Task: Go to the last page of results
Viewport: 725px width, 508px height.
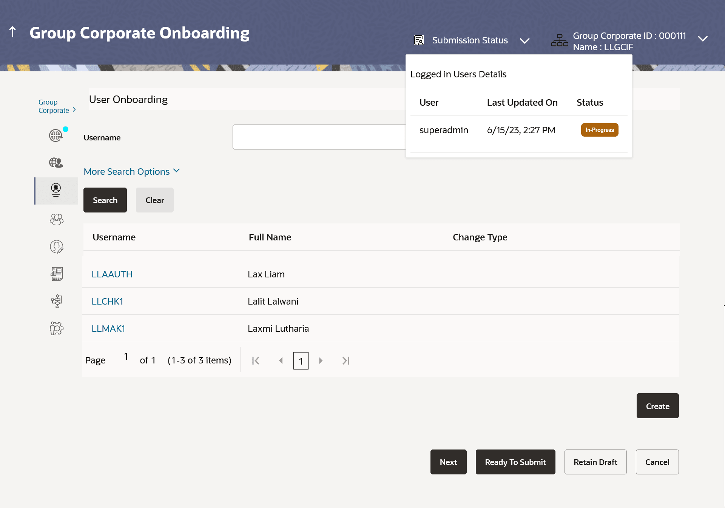Action: [x=346, y=361]
